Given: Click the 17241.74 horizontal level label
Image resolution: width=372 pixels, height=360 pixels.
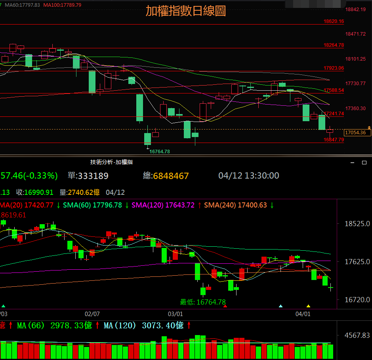Looking at the screenshot, I should coord(334,114).
